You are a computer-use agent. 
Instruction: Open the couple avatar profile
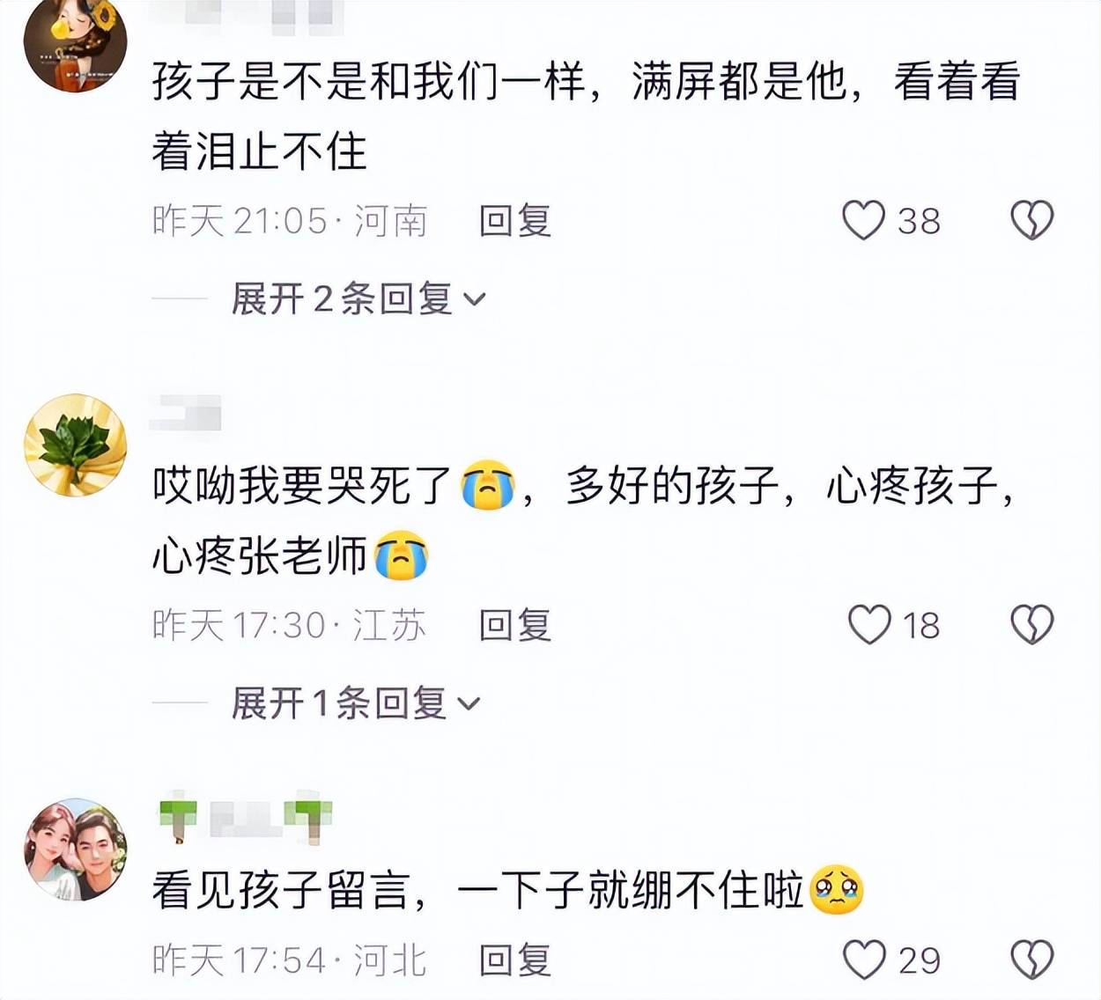[x=75, y=849]
